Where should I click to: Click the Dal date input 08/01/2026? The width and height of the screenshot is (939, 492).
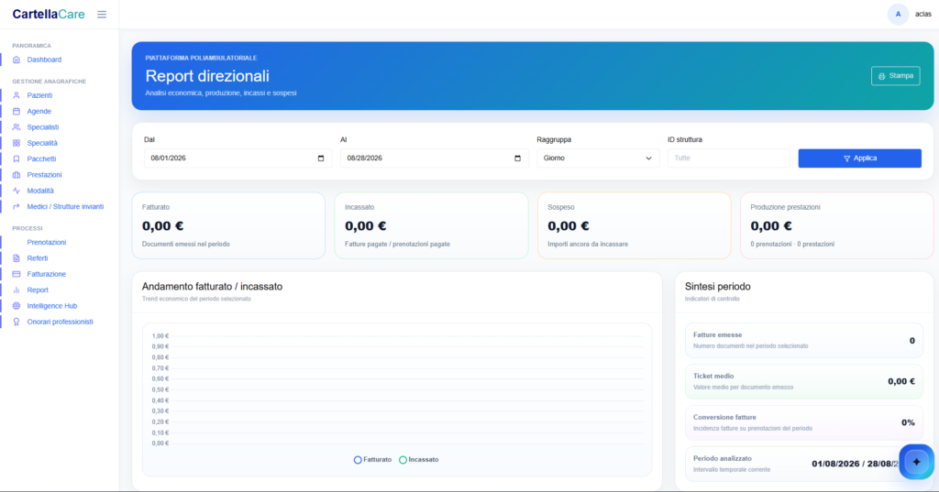click(x=238, y=158)
